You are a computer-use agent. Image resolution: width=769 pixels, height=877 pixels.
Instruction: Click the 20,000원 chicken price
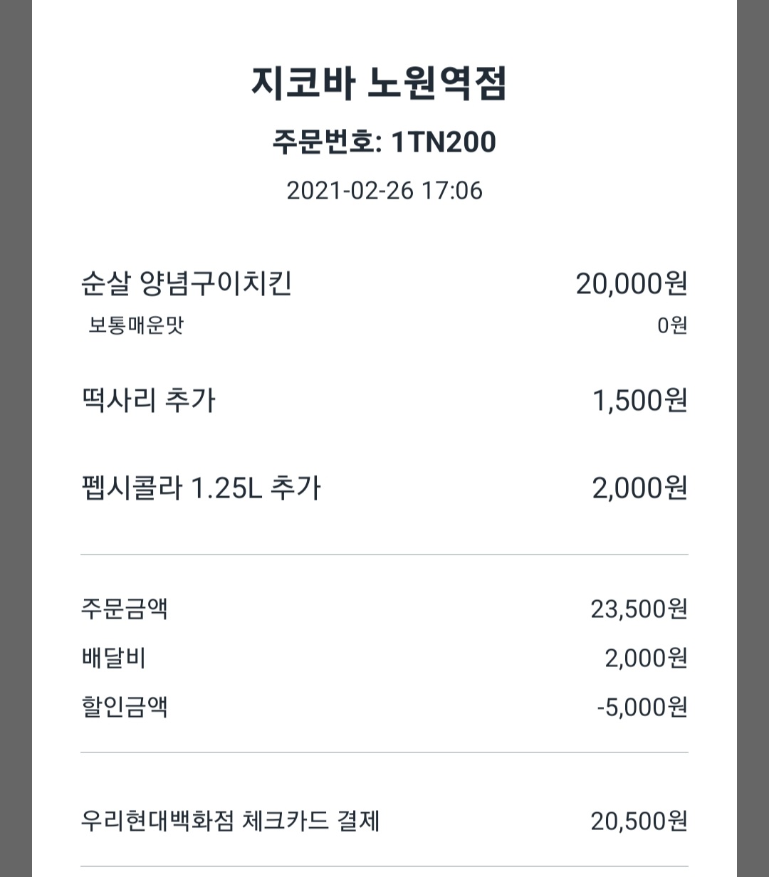pos(631,284)
